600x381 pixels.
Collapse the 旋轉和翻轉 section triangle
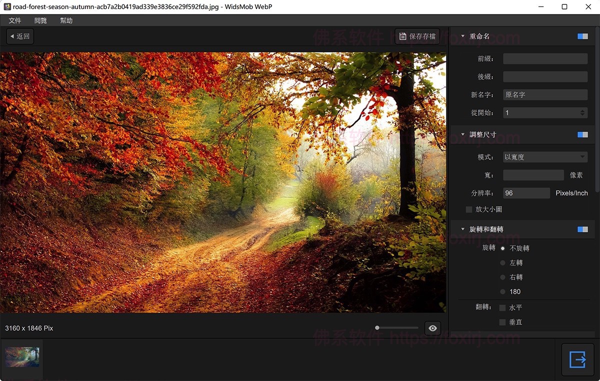[x=462, y=229]
